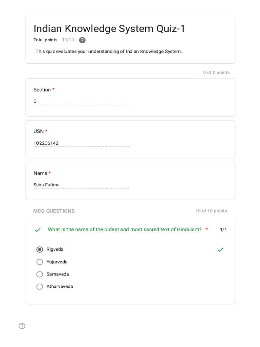
Task: Click the USN field containing 1O22CS142
Action: coord(82,143)
